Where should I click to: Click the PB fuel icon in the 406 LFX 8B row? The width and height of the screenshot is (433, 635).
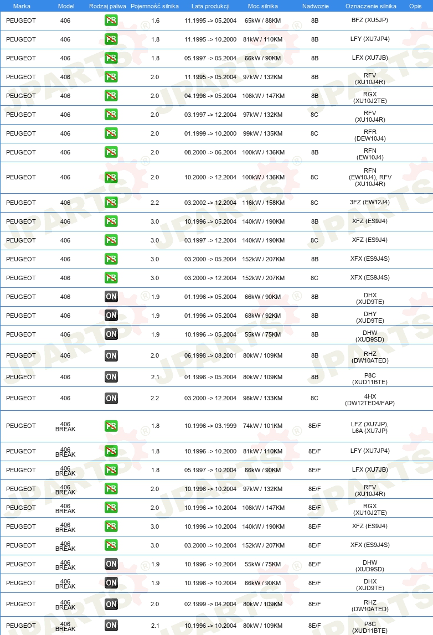(111, 58)
